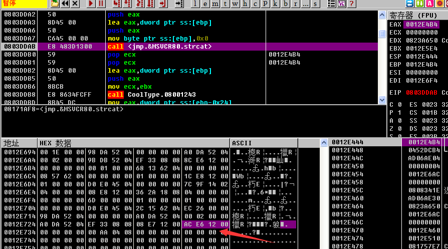Restart the program with the rewind icon
448x249 pixels.
click(x=65, y=4)
